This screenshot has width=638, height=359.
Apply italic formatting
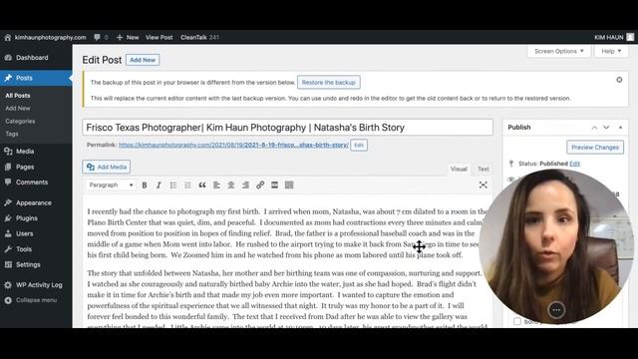pyautogui.click(x=159, y=185)
